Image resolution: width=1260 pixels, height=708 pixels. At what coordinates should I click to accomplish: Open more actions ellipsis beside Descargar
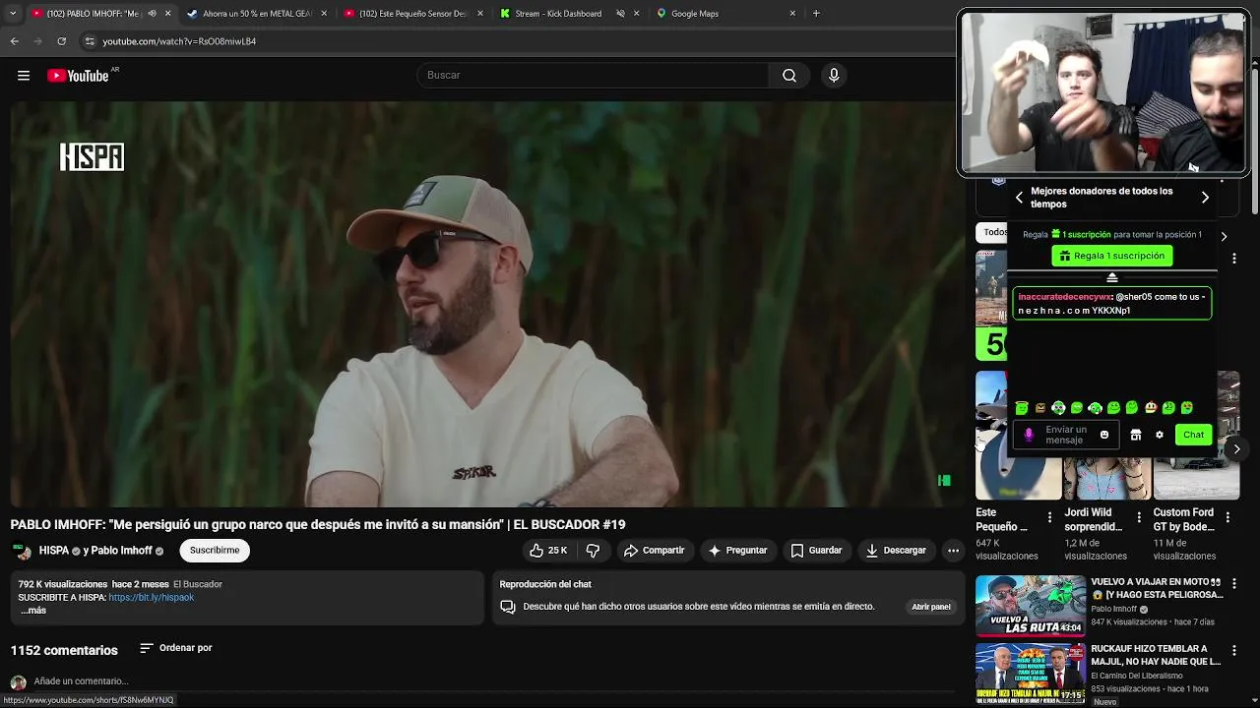pyautogui.click(x=953, y=551)
